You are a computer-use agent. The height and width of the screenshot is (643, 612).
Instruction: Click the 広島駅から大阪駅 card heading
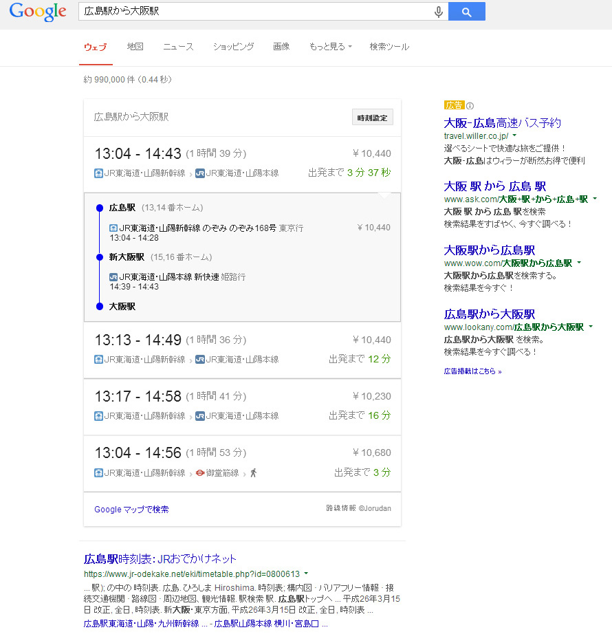pos(131,118)
